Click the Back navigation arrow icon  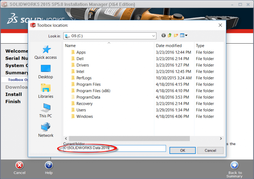point(164,36)
